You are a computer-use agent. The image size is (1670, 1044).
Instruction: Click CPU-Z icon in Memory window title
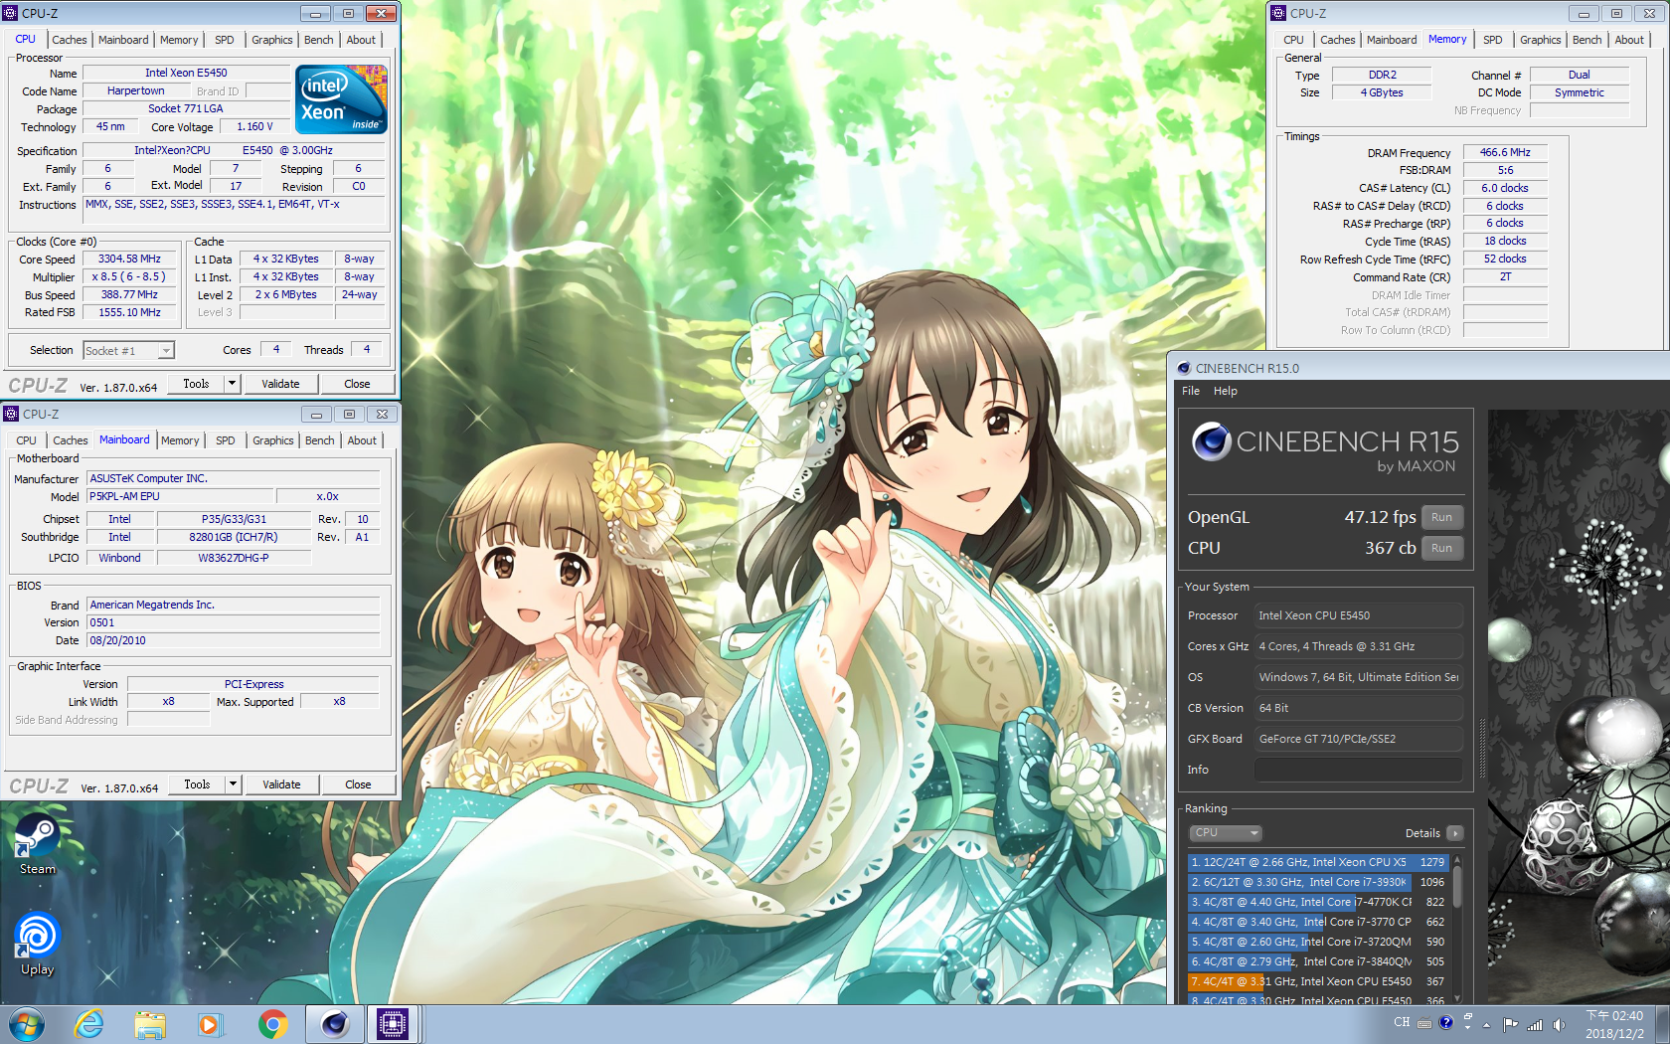pyautogui.click(x=1279, y=13)
